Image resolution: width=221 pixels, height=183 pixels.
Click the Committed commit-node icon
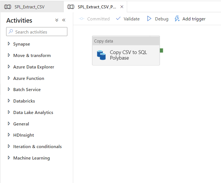click(x=82, y=19)
